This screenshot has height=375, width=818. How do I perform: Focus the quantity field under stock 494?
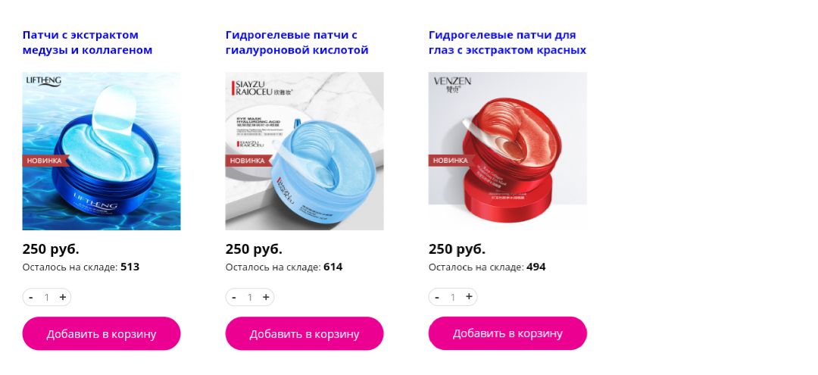[453, 297]
